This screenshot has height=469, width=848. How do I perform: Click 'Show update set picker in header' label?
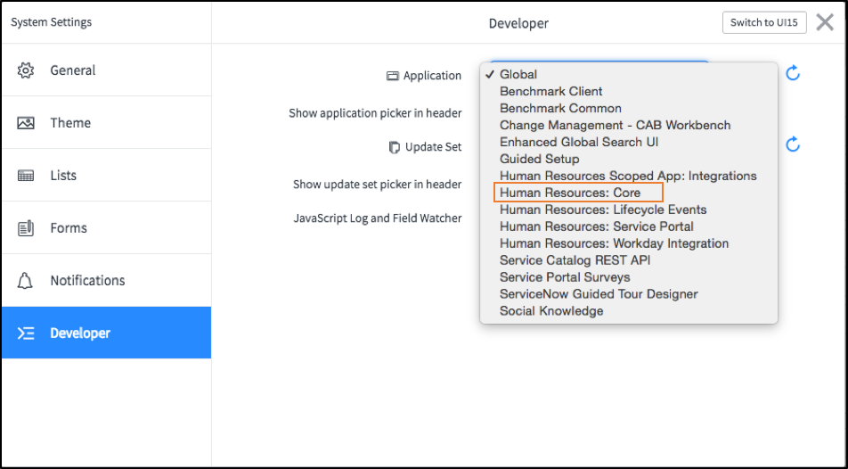(377, 185)
